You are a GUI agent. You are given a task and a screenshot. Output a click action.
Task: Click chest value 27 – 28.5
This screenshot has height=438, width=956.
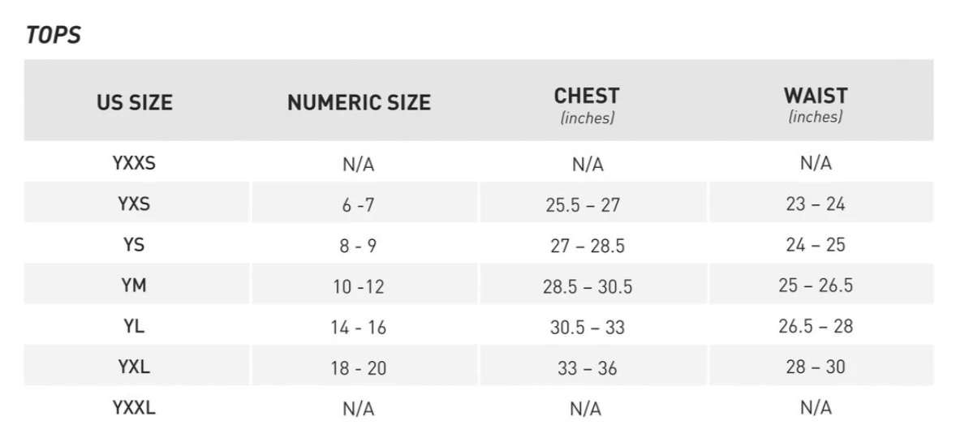coord(587,246)
